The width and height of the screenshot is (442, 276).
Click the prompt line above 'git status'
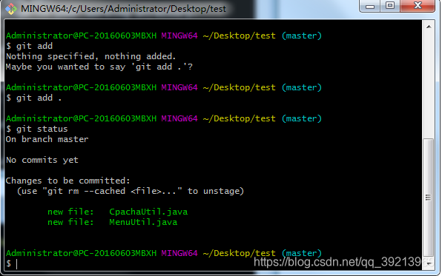pyautogui.click(x=164, y=118)
